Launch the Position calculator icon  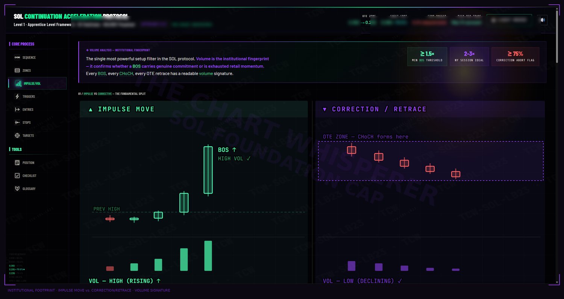point(17,163)
